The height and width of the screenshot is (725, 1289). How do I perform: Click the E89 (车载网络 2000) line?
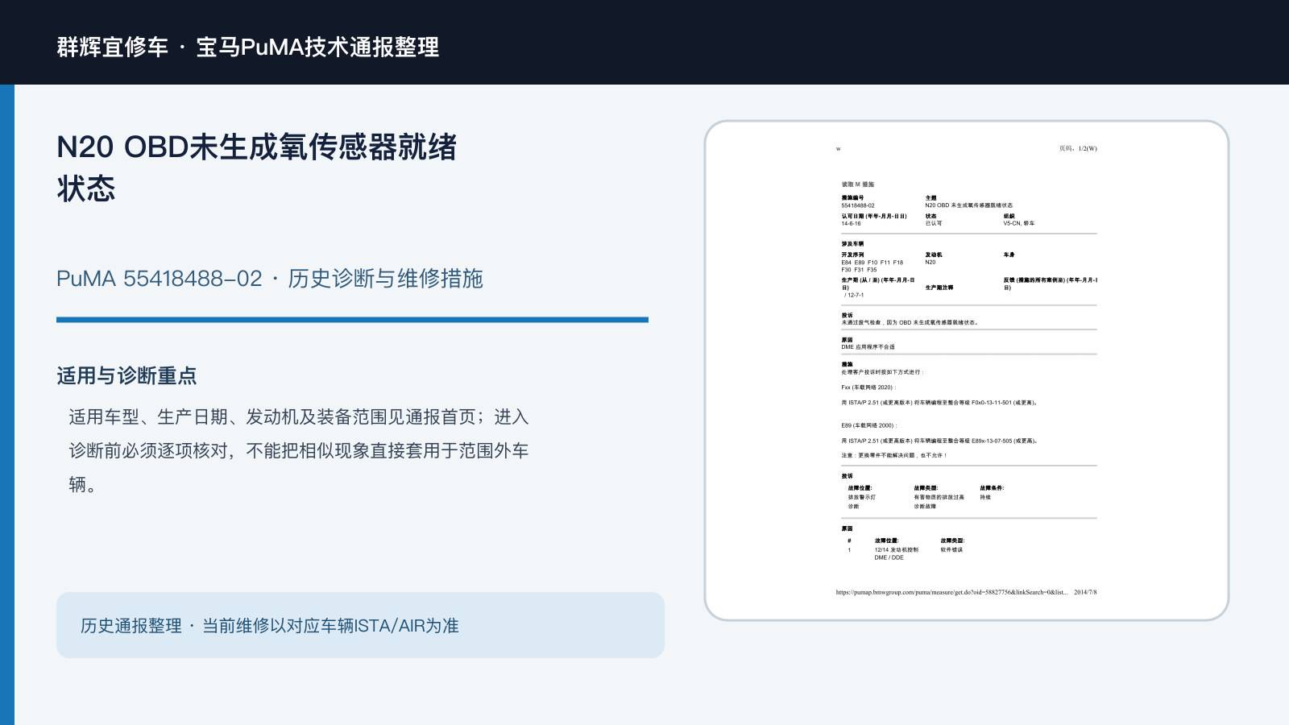click(868, 425)
